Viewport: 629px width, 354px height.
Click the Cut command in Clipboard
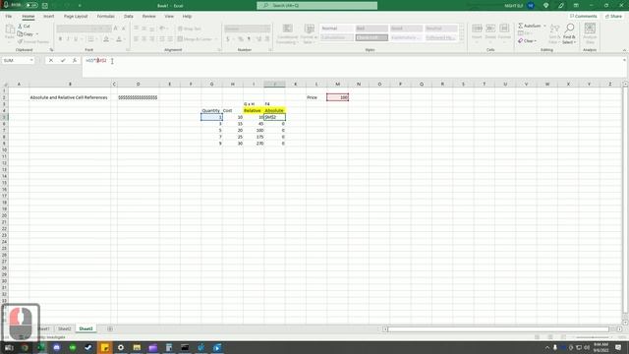pos(24,27)
